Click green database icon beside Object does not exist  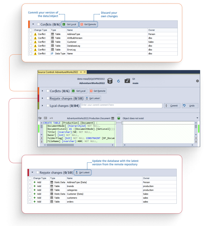(119, 118)
